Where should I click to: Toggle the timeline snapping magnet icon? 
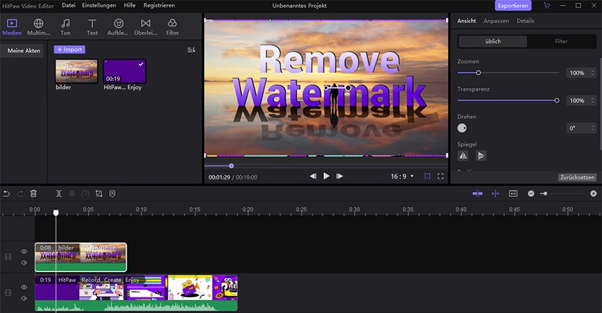(x=477, y=193)
